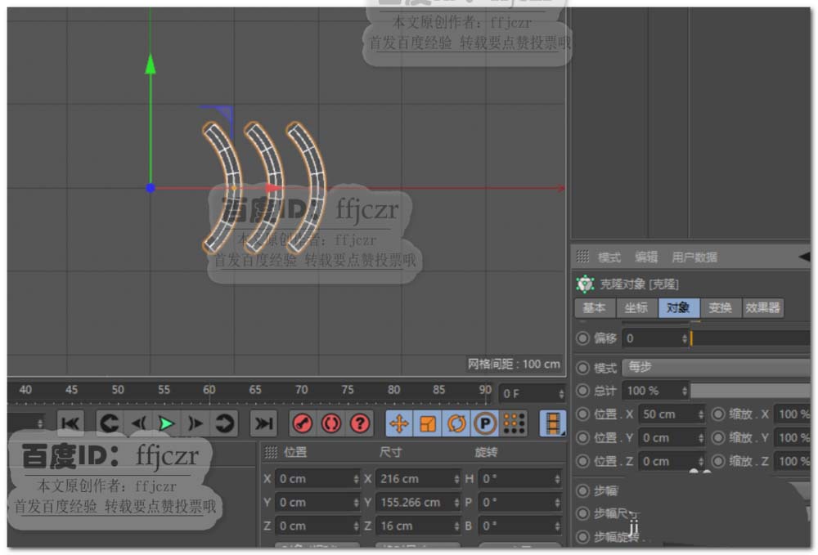Switch to the 基本 tab
The image size is (818, 555).
tap(595, 308)
